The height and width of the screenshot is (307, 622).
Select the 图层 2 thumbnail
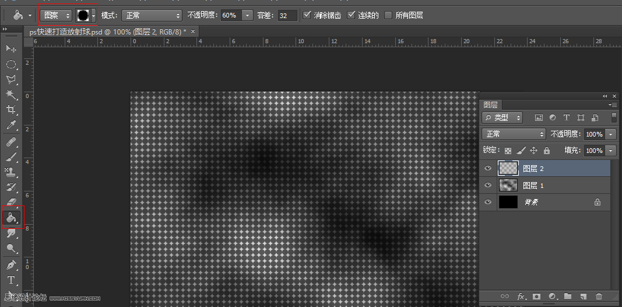[508, 169]
